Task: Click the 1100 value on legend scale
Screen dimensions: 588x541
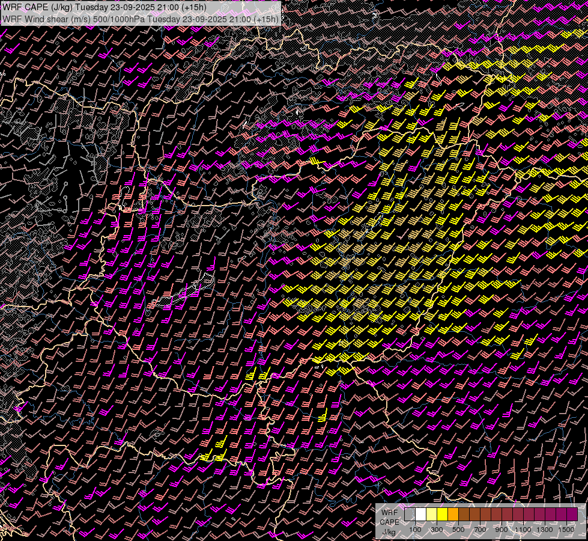Action: click(x=523, y=530)
